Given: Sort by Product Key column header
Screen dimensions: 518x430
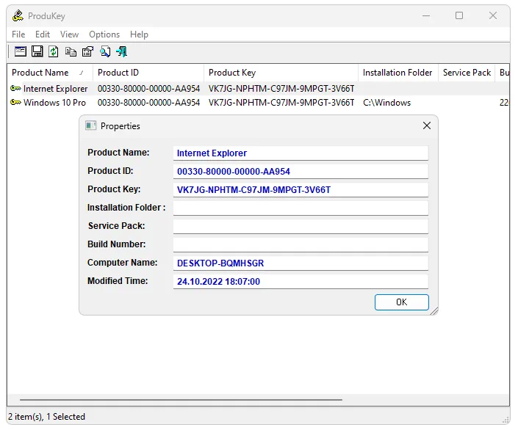Looking at the screenshot, I should click(x=281, y=72).
